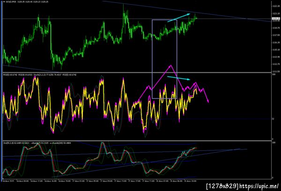Click the 17 Aug 21:00 time axis label
The image size is (281, 191).
148,181
